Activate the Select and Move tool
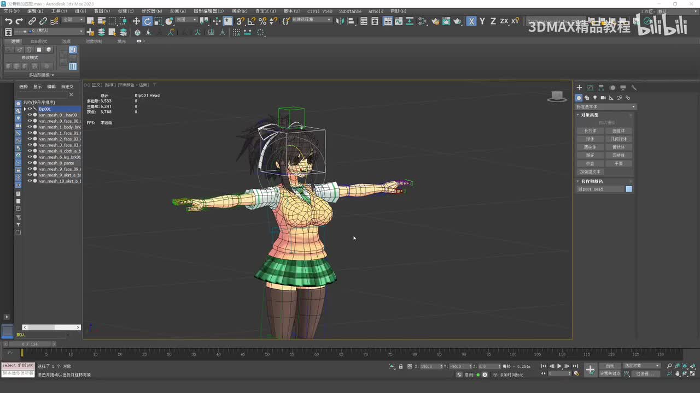Viewport: 700px width, 393px height. [x=136, y=21]
